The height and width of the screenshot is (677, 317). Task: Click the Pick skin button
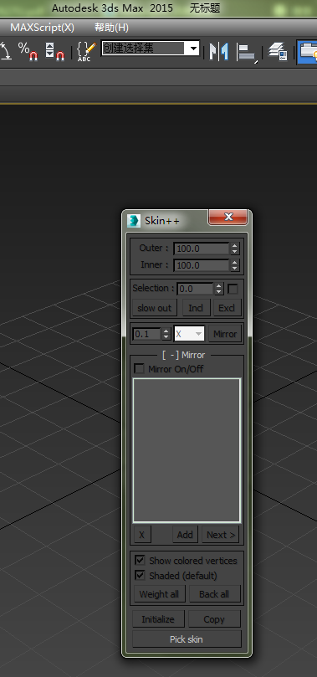point(187,639)
